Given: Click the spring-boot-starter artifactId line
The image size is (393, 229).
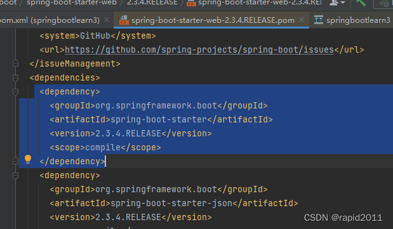Looking at the screenshot, I should click(161, 119).
